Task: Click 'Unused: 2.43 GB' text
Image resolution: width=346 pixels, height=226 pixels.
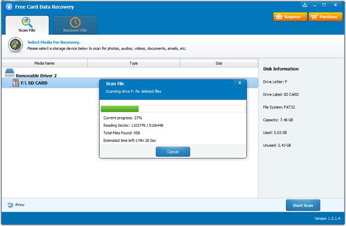Action: pyautogui.click(x=277, y=145)
